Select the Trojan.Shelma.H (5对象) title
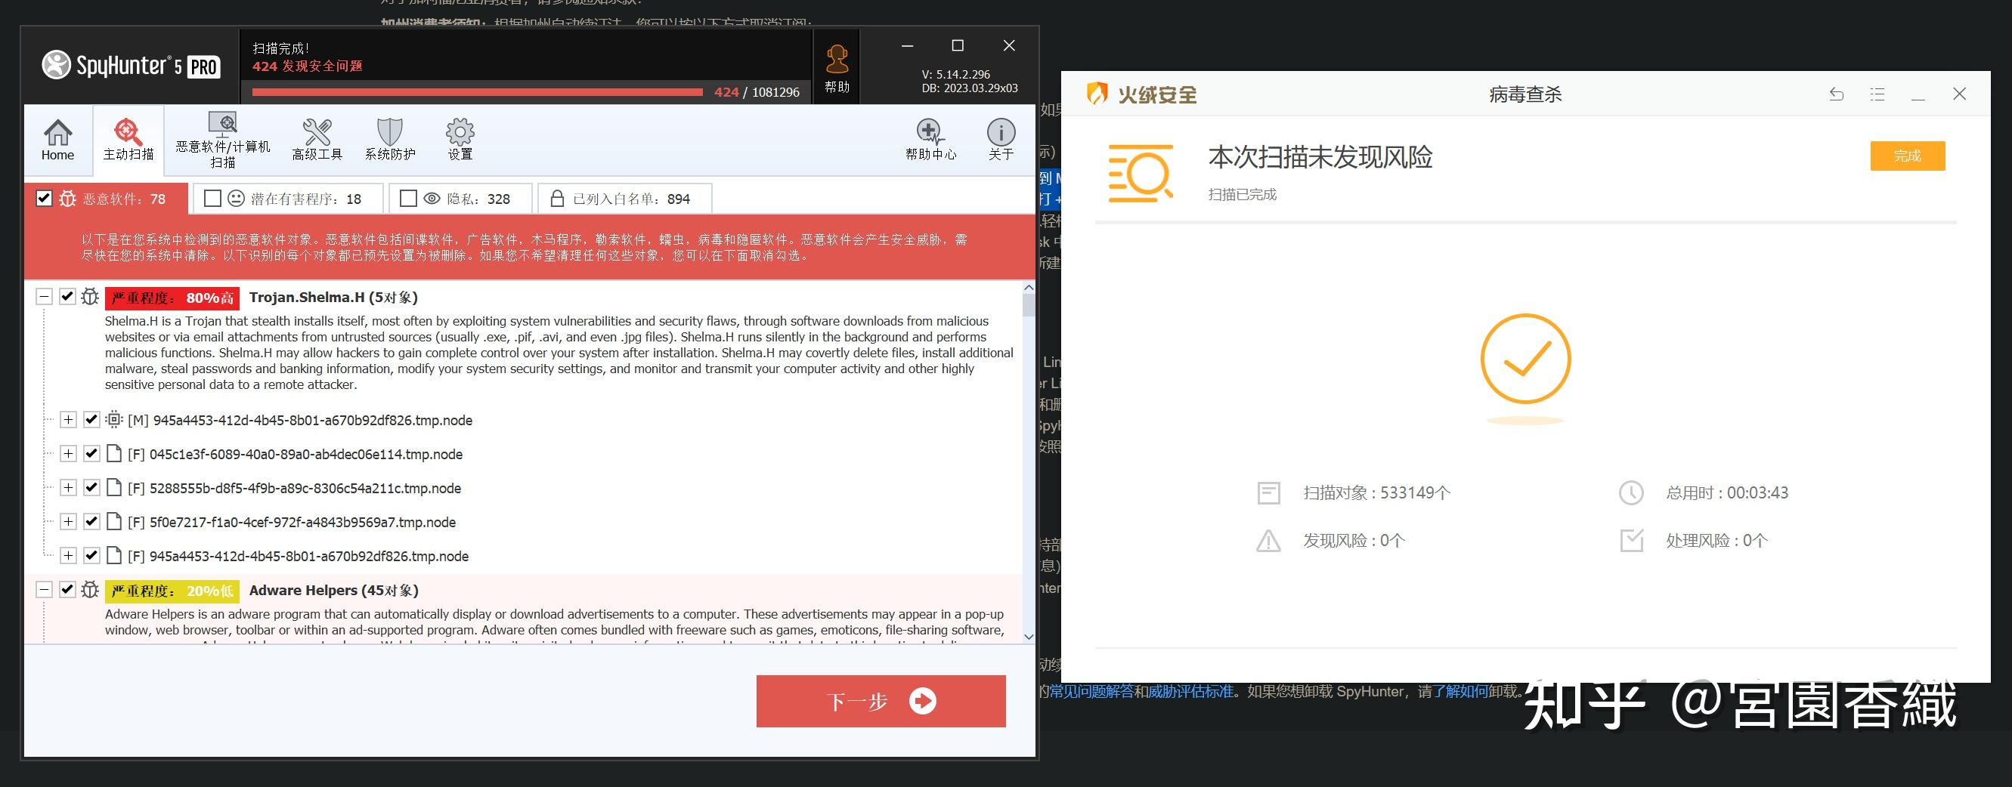Screen dimensions: 2012x787 pos(333,297)
